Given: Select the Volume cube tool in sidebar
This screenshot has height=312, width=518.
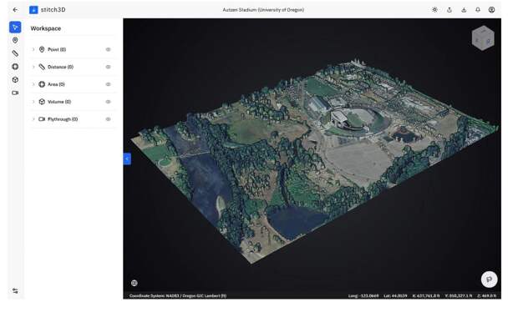Looking at the screenshot, I should (15, 80).
